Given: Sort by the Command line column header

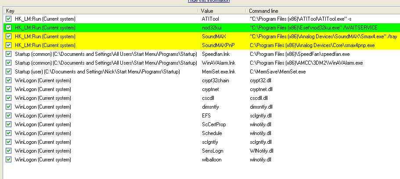Looking at the screenshot, I should (323, 11).
